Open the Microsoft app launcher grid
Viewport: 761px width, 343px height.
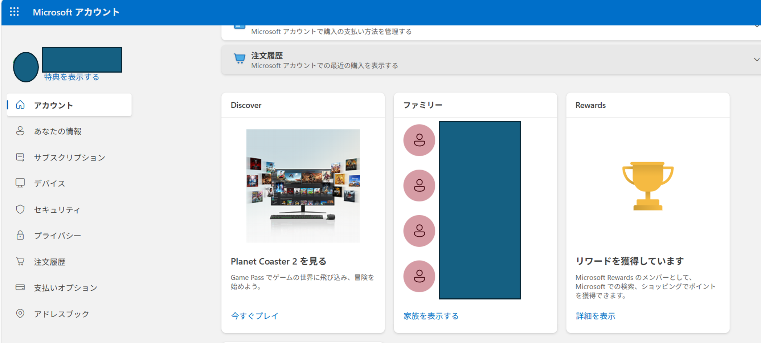14,12
